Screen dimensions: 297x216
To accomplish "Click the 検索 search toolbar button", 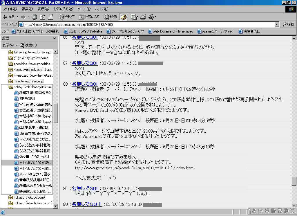I will [x=111, y=17].
